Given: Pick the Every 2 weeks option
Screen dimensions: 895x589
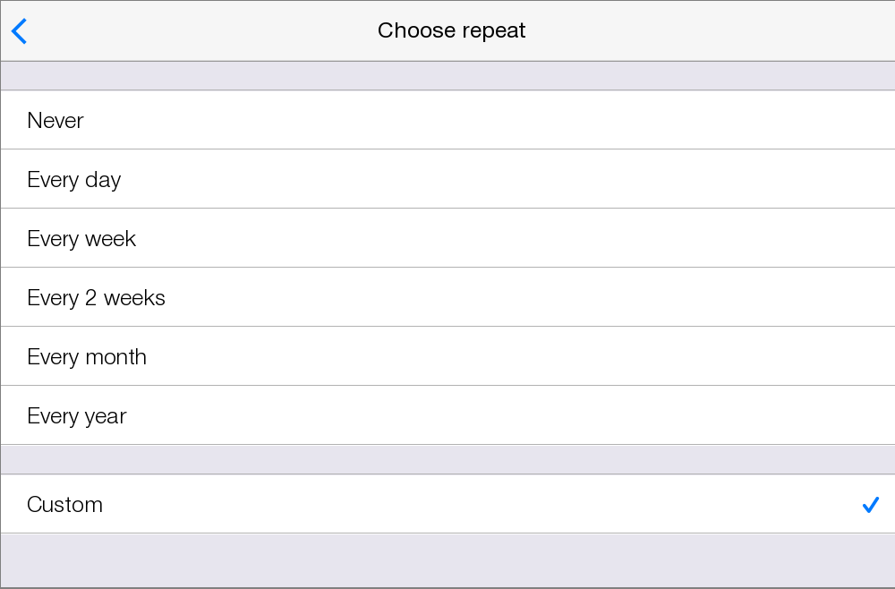Looking at the screenshot, I should coord(447,297).
